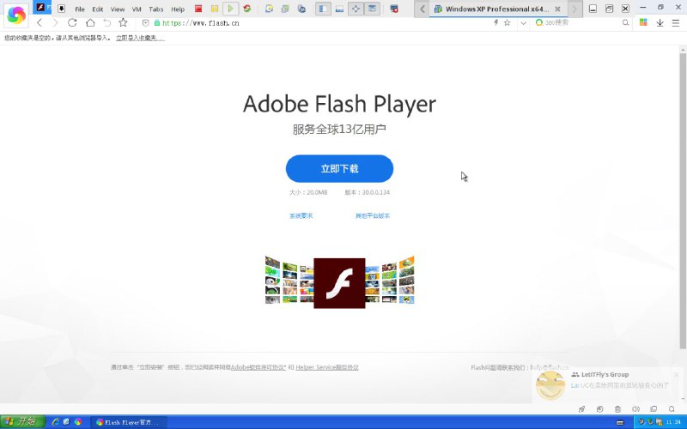Toggle unity view icon

click(373, 9)
